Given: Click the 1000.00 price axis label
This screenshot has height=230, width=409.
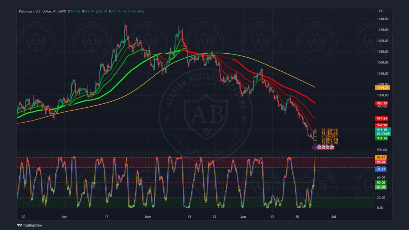Looking at the screenshot, I should 383,95.
